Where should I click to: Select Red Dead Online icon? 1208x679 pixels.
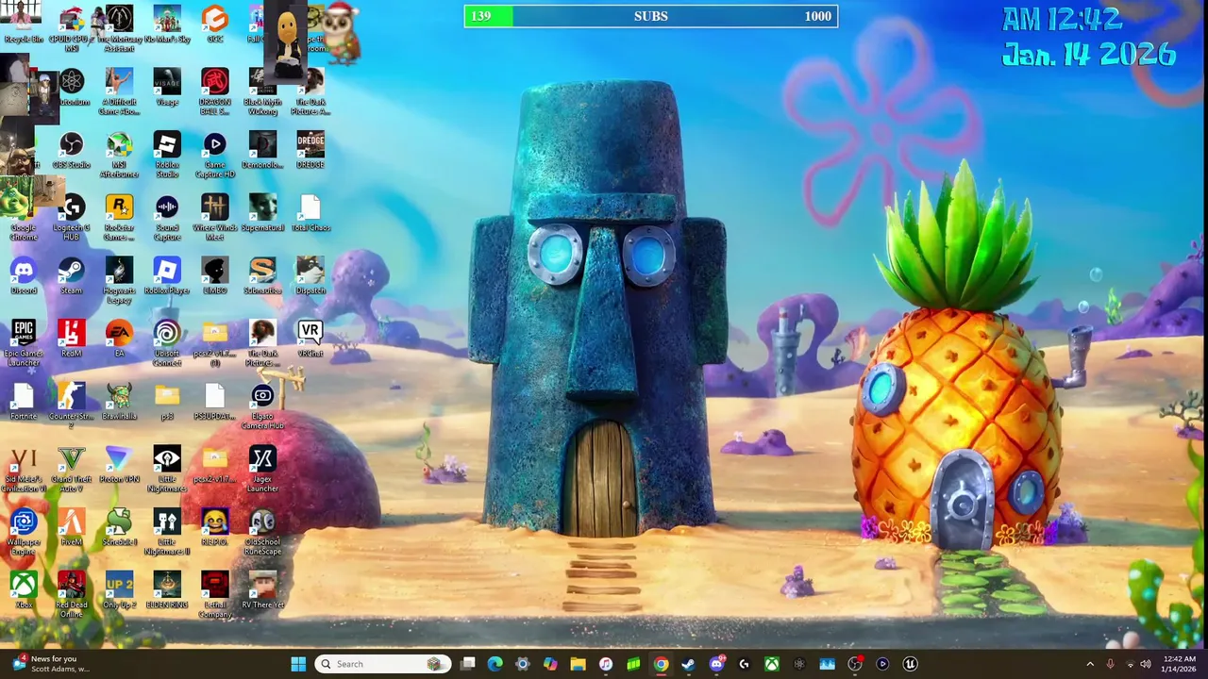tap(72, 594)
